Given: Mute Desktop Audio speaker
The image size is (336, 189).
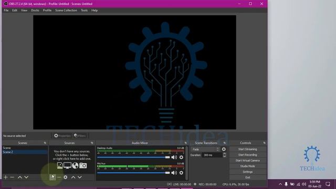Looking at the screenshot, I should (174, 157).
